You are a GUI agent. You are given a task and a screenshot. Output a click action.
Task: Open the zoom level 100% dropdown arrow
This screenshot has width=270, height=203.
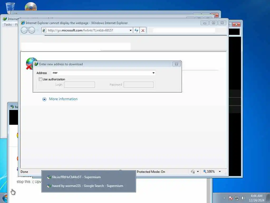[x=220, y=172]
